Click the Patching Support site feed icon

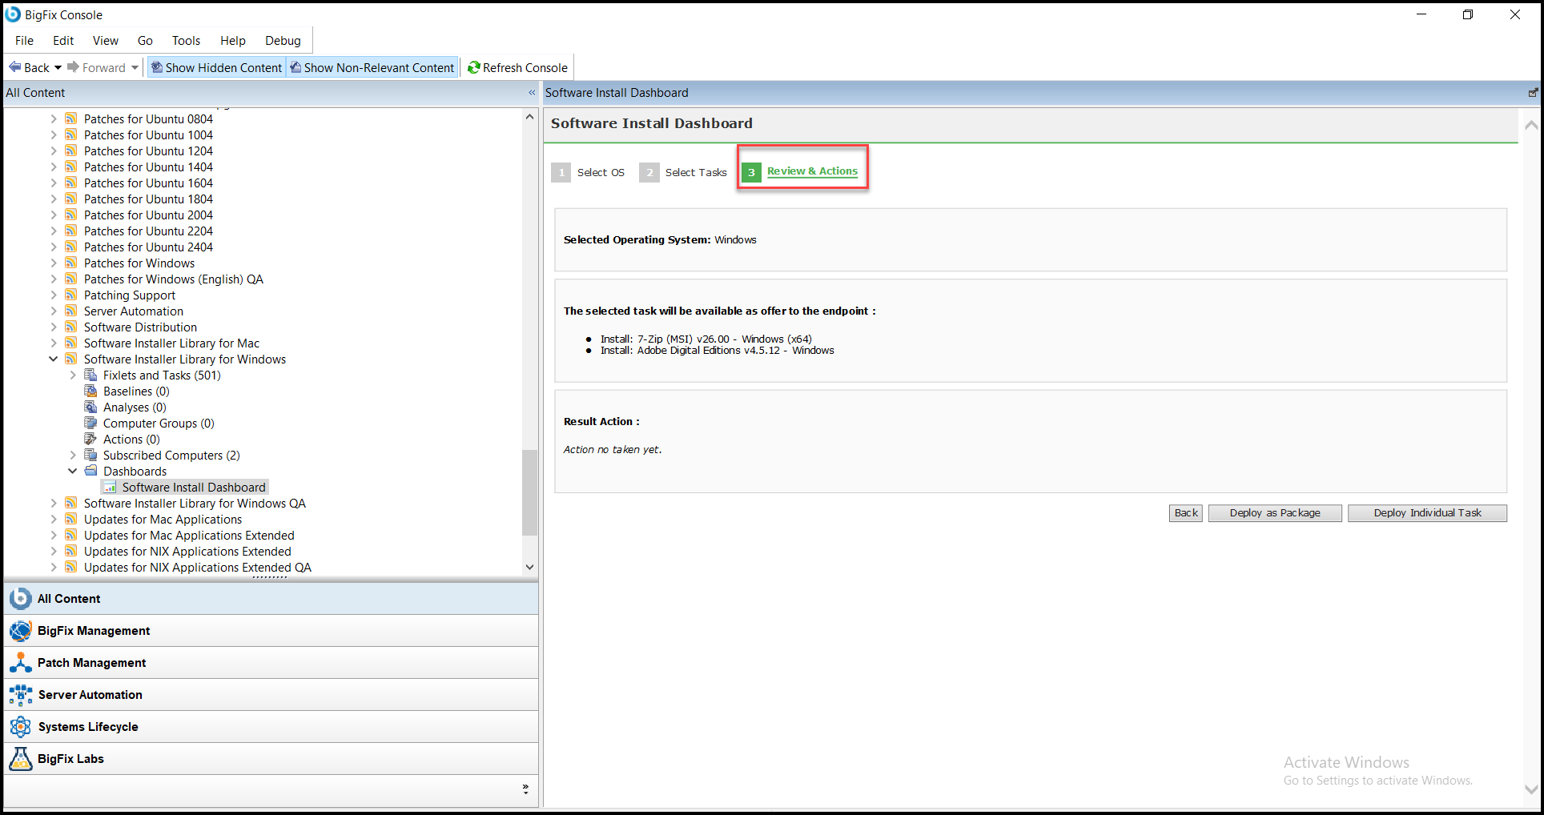[x=71, y=295]
